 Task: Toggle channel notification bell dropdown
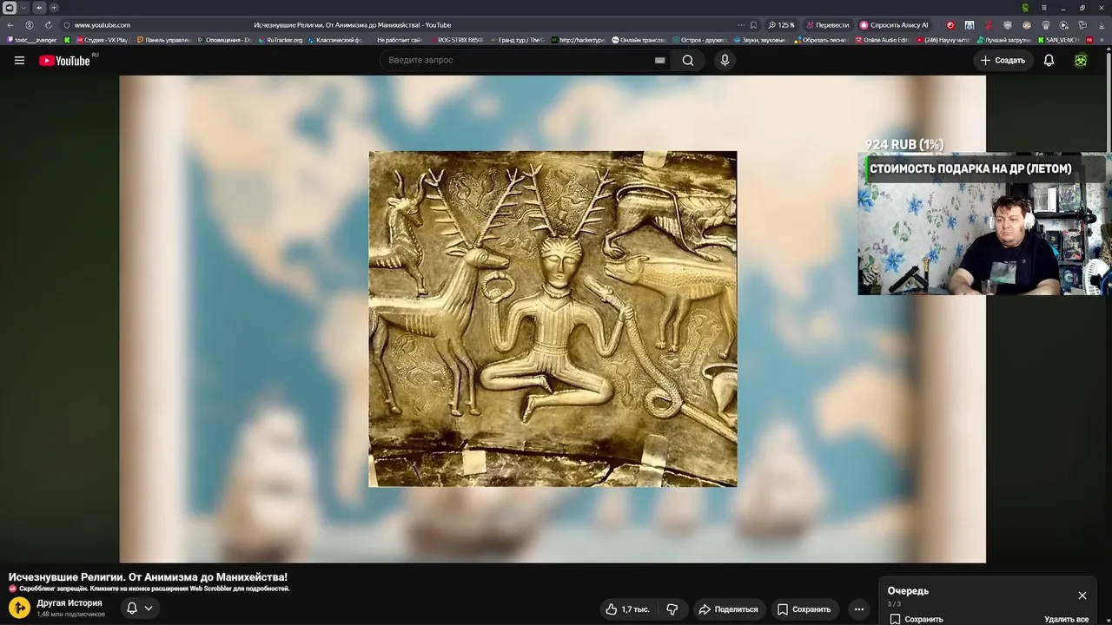coord(140,609)
